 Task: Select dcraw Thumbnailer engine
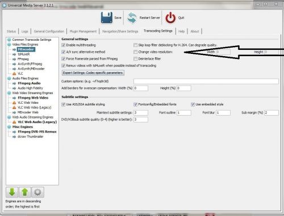tap(30, 137)
